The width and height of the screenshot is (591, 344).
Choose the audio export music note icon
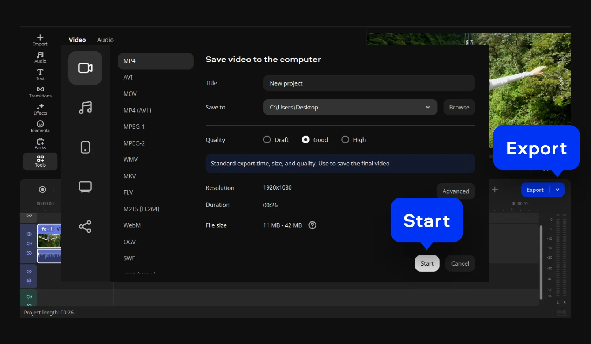click(x=85, y=108)
